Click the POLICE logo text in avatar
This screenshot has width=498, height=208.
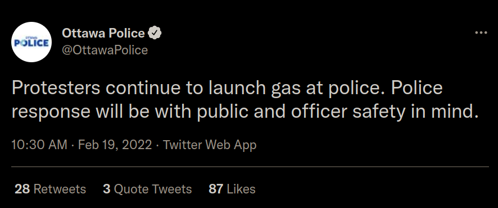[x=31, y=43]
